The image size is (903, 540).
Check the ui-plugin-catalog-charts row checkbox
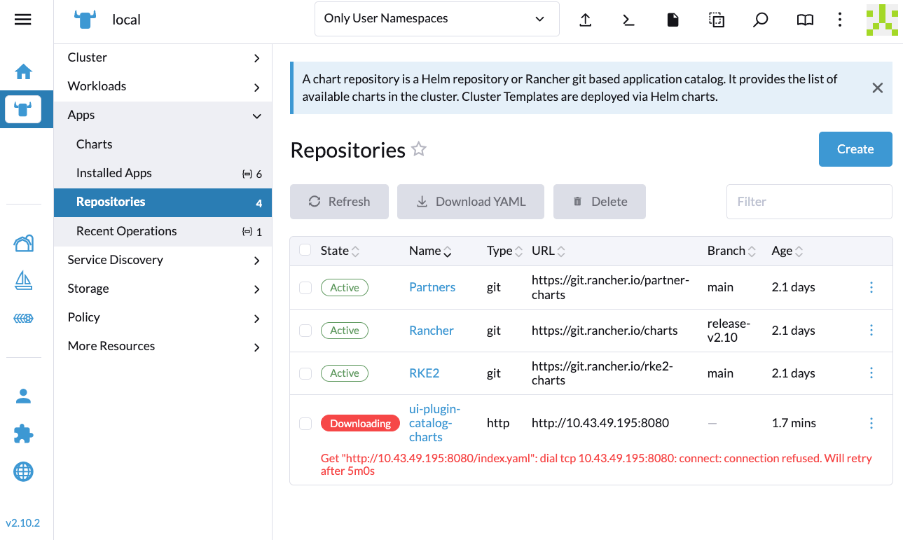(x=305, y=423)
